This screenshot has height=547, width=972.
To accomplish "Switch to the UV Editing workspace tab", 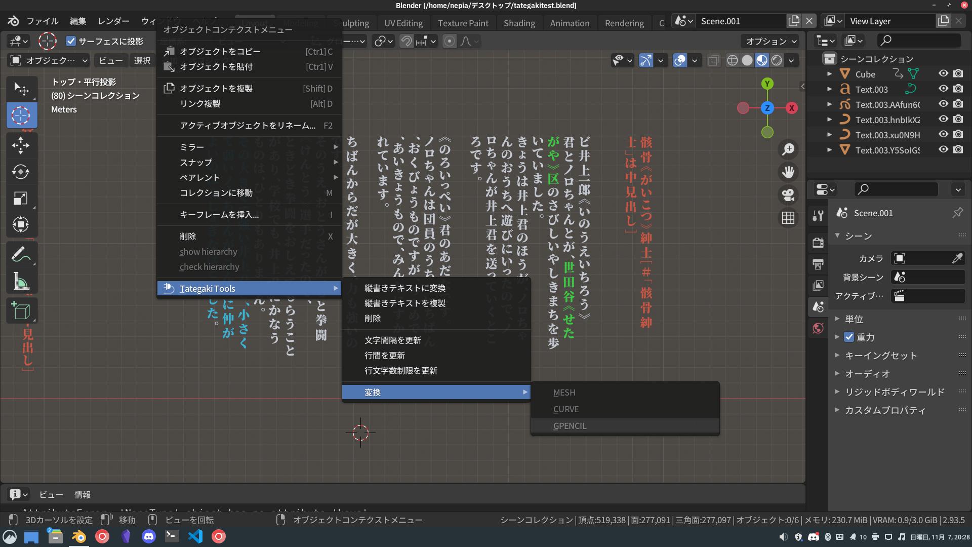I will pyautogui.click(x=403, y=23).
